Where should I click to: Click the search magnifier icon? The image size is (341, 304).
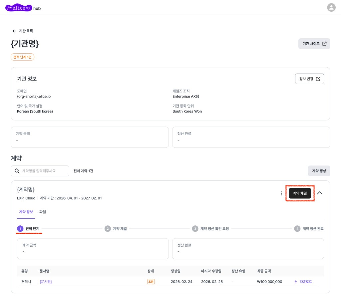tap(17, 171)
